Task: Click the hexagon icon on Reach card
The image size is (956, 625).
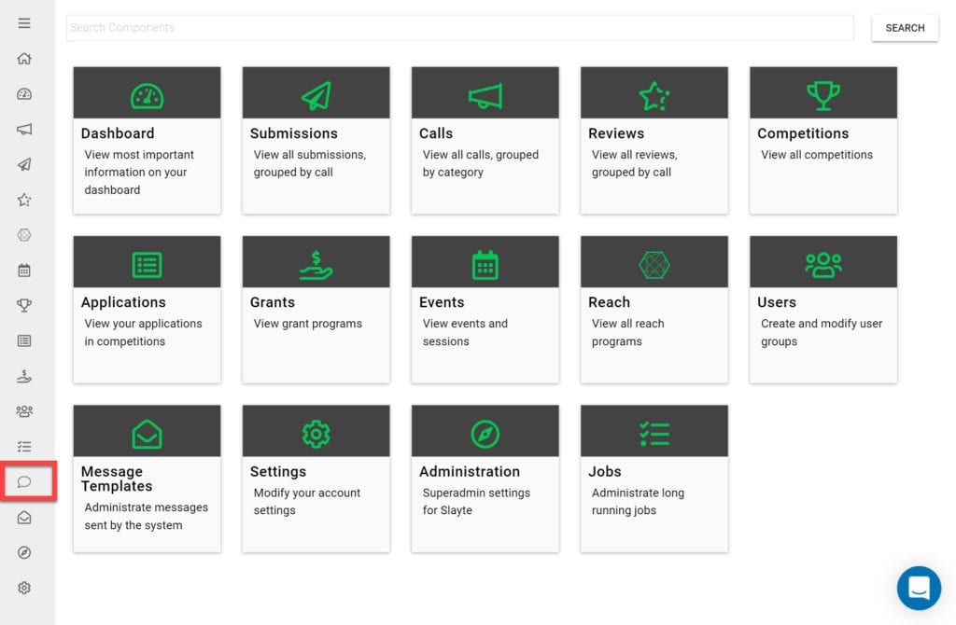Action: tap(654, 265)
